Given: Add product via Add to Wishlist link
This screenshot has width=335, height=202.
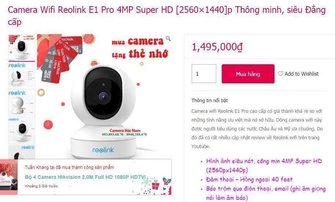Looking at the screenshot, I should tap(298, 74).
